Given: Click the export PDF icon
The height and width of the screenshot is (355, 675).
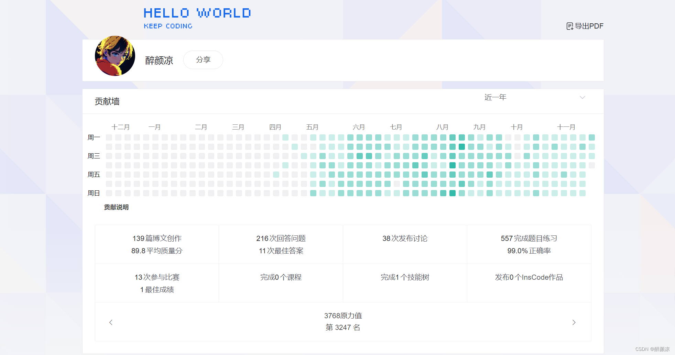Looking at the screenshot, I should pos(570,26).
